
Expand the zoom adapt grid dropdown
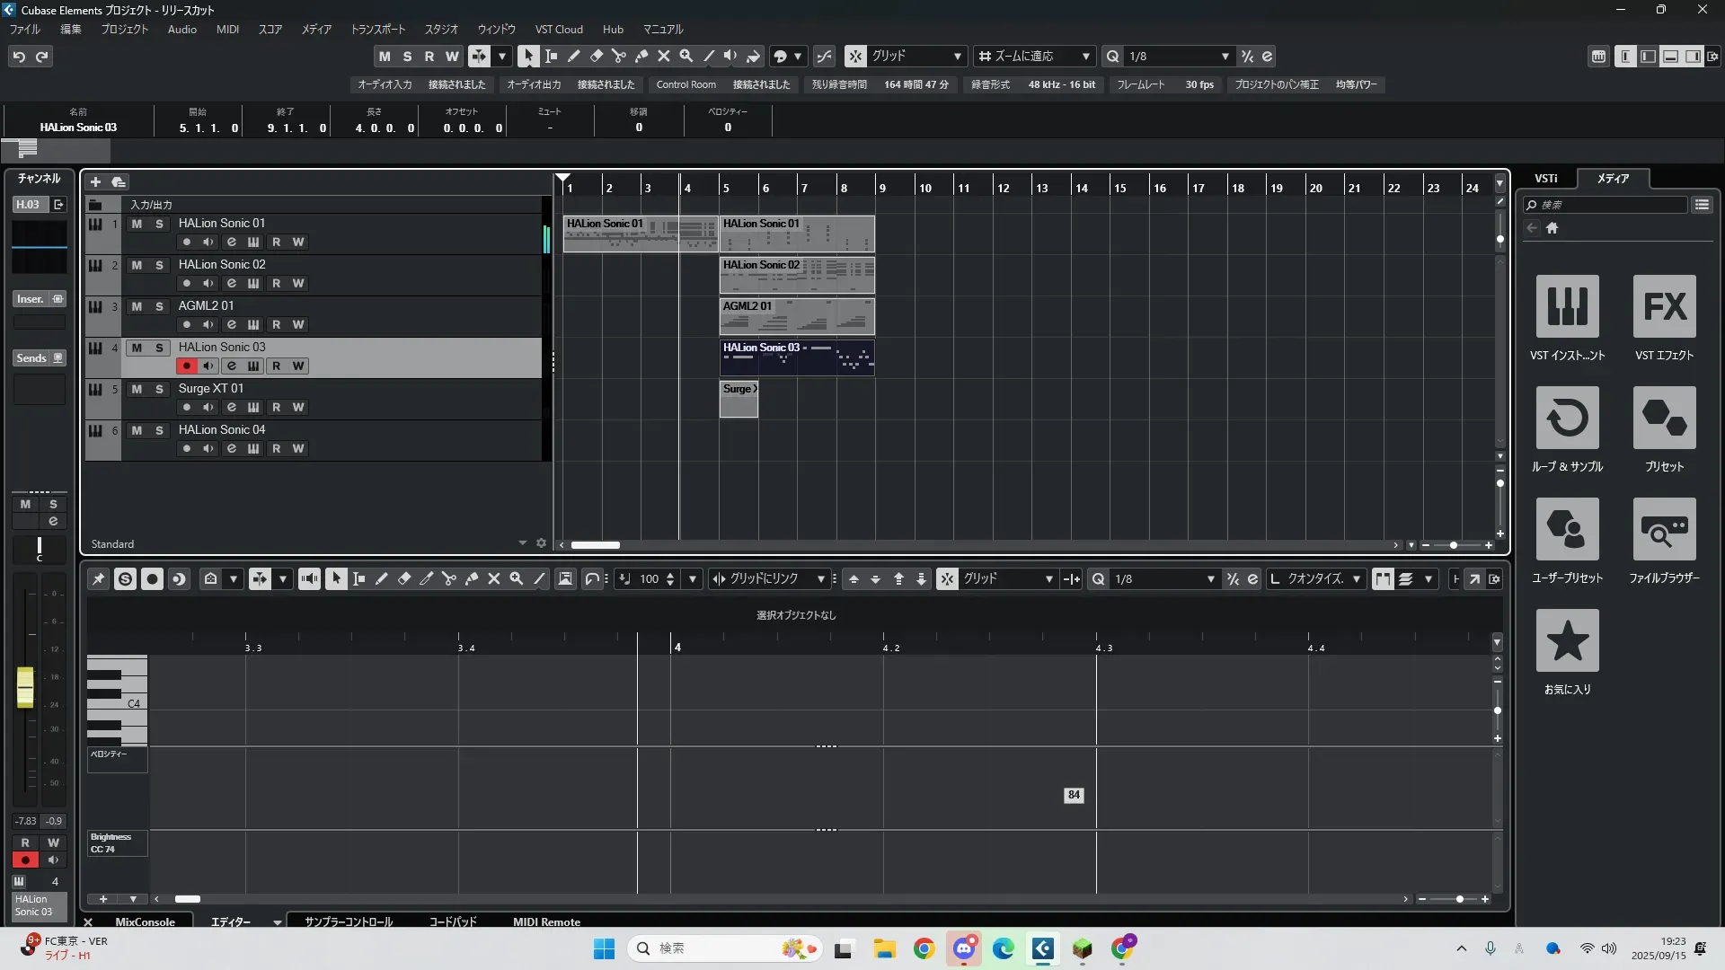(1085, 56)
